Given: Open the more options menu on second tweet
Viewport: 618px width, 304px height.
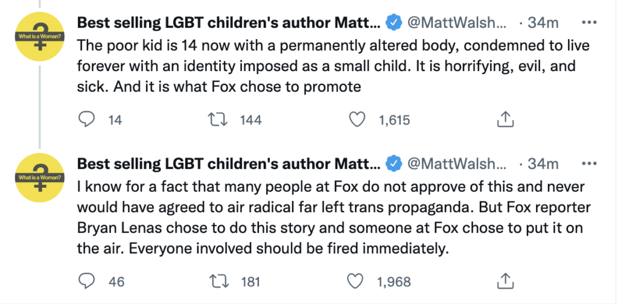Looking at the screenshot, I should tap(587, 163).
